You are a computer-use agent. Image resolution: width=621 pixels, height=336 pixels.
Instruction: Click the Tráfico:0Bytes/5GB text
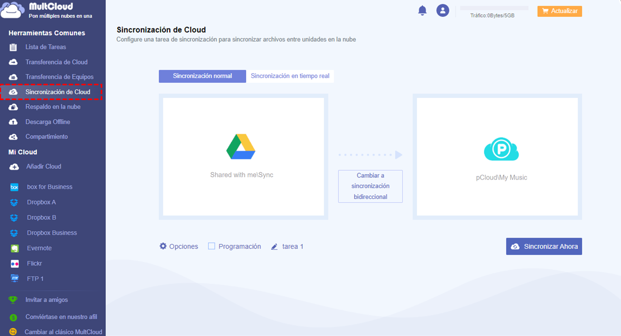[492, 16]
